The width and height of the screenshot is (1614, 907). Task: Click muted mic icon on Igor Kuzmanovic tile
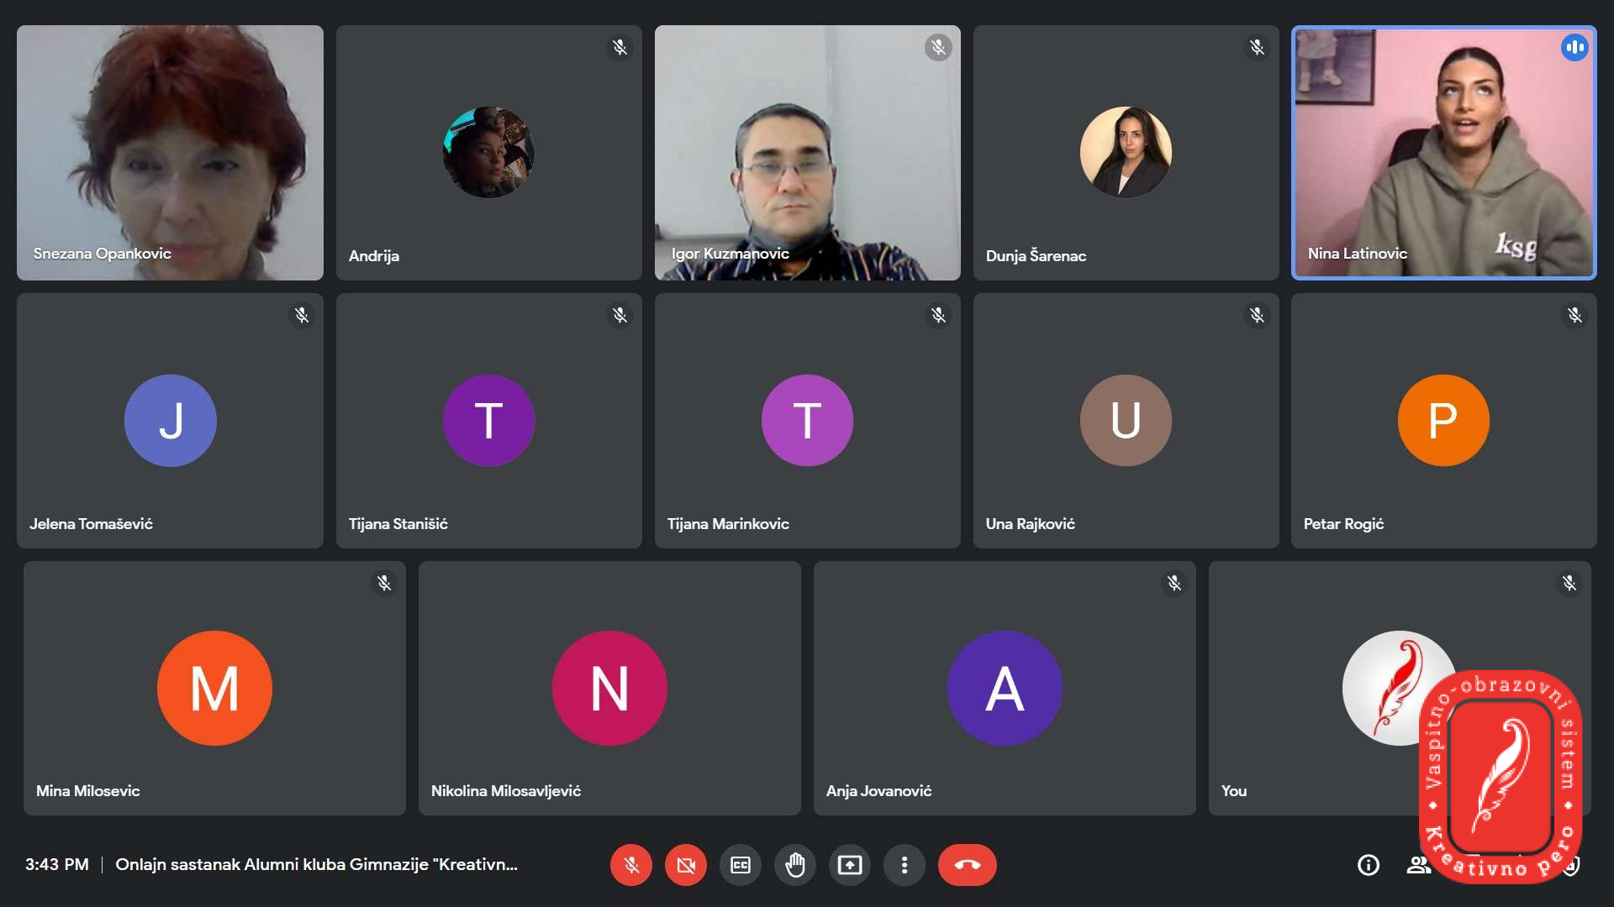938,48
